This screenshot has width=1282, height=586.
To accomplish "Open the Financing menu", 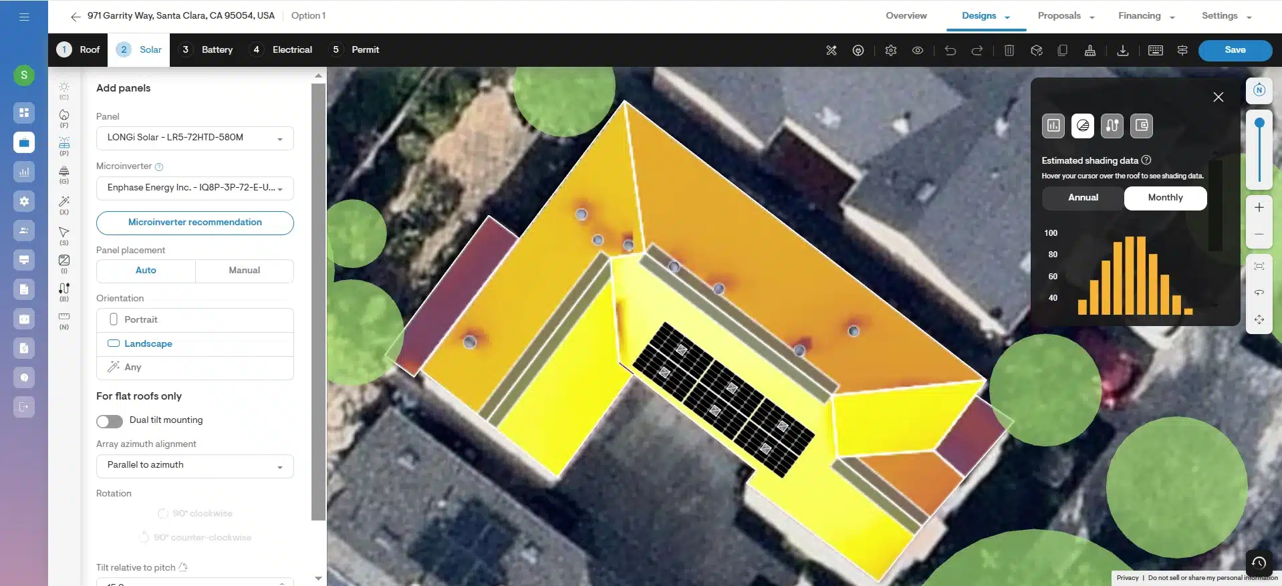I will (1146, 16).
